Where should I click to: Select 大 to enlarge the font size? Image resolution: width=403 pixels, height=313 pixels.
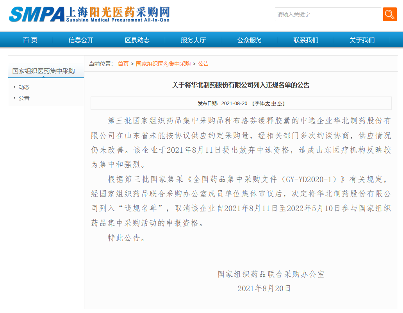pyautogui.click(x=267, y=103)
